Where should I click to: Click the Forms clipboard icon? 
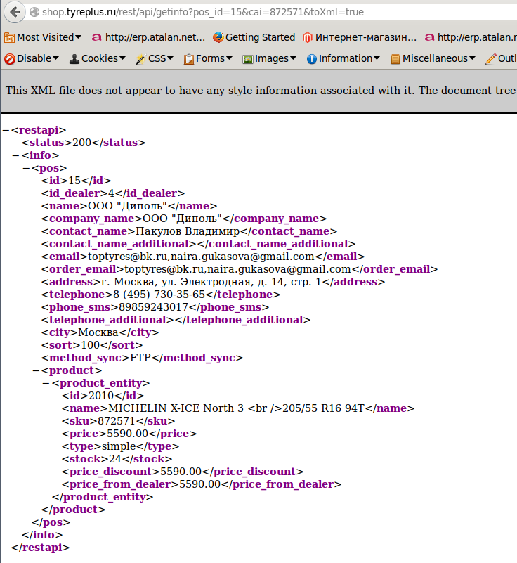tap(189, 59)
